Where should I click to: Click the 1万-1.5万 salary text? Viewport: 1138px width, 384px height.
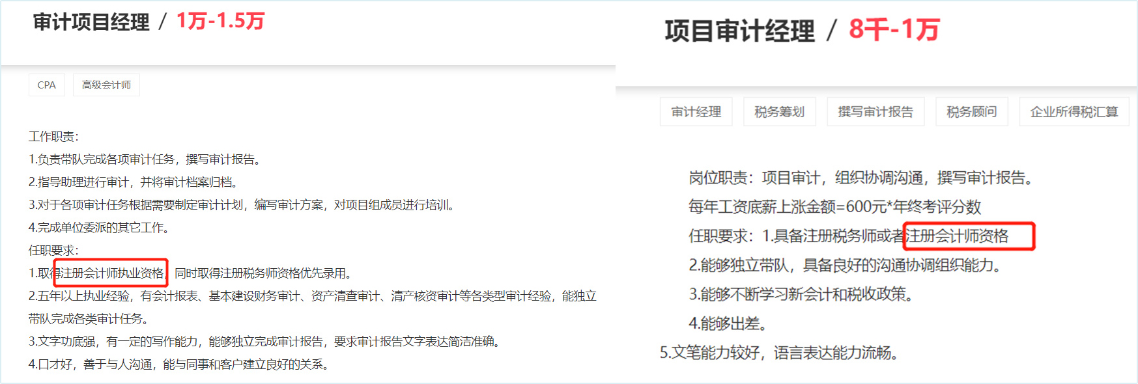(x=221, y=21)
